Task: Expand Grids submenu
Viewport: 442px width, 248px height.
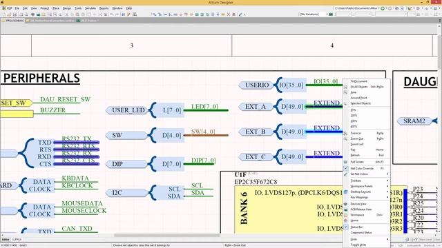Action: tap(367, 239)
